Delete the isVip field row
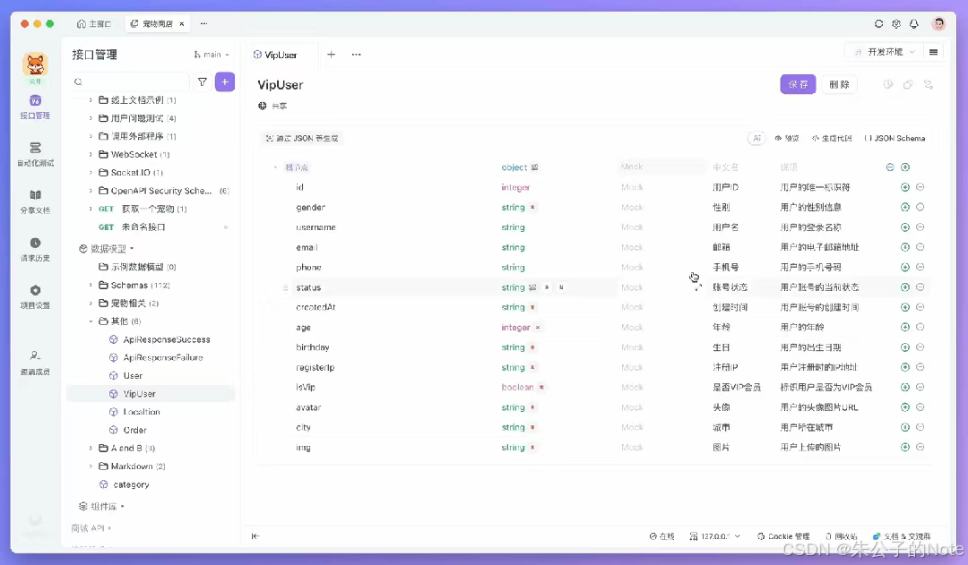The image size is (968, 565). click(920, 388)
